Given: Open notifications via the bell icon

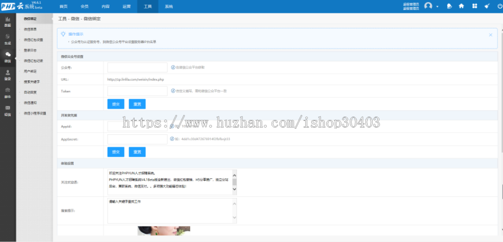Looking at the screenshot, I should pyautogui.click(x=449, y=6).
